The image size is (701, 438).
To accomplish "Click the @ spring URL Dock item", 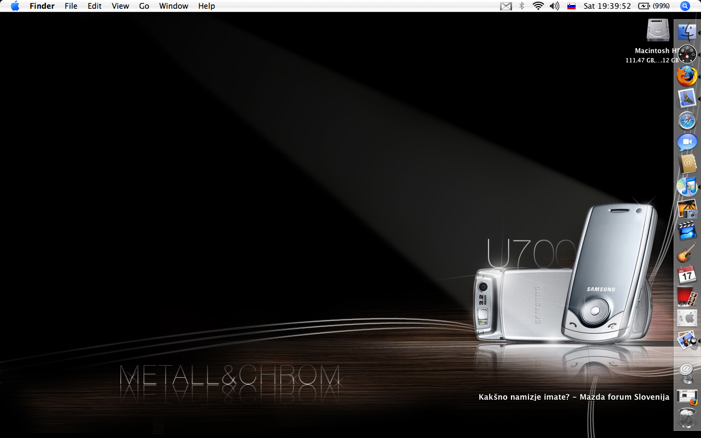I will click(687, 372).
